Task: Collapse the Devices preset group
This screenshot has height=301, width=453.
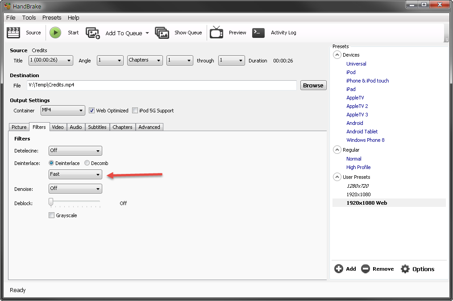Action: pos(337,55)
